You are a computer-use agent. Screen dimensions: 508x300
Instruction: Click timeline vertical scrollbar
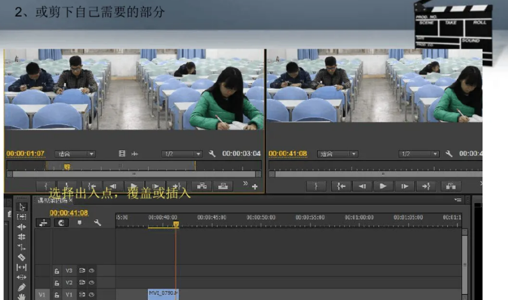pos(465,264)
